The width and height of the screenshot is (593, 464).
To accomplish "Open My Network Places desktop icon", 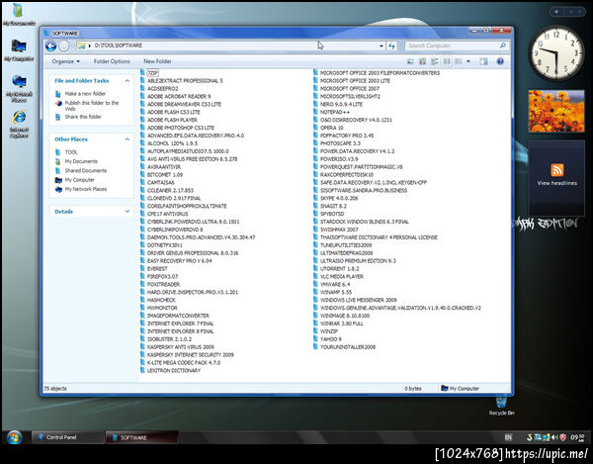I will 19,89.
